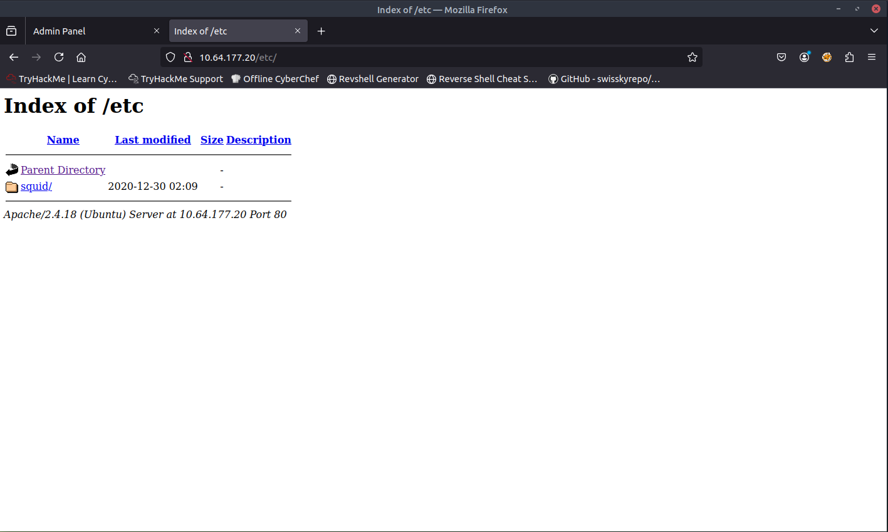This screenshot has height=532, width=888.
Task: Close the Index of /etc tab
Action: 298,31
